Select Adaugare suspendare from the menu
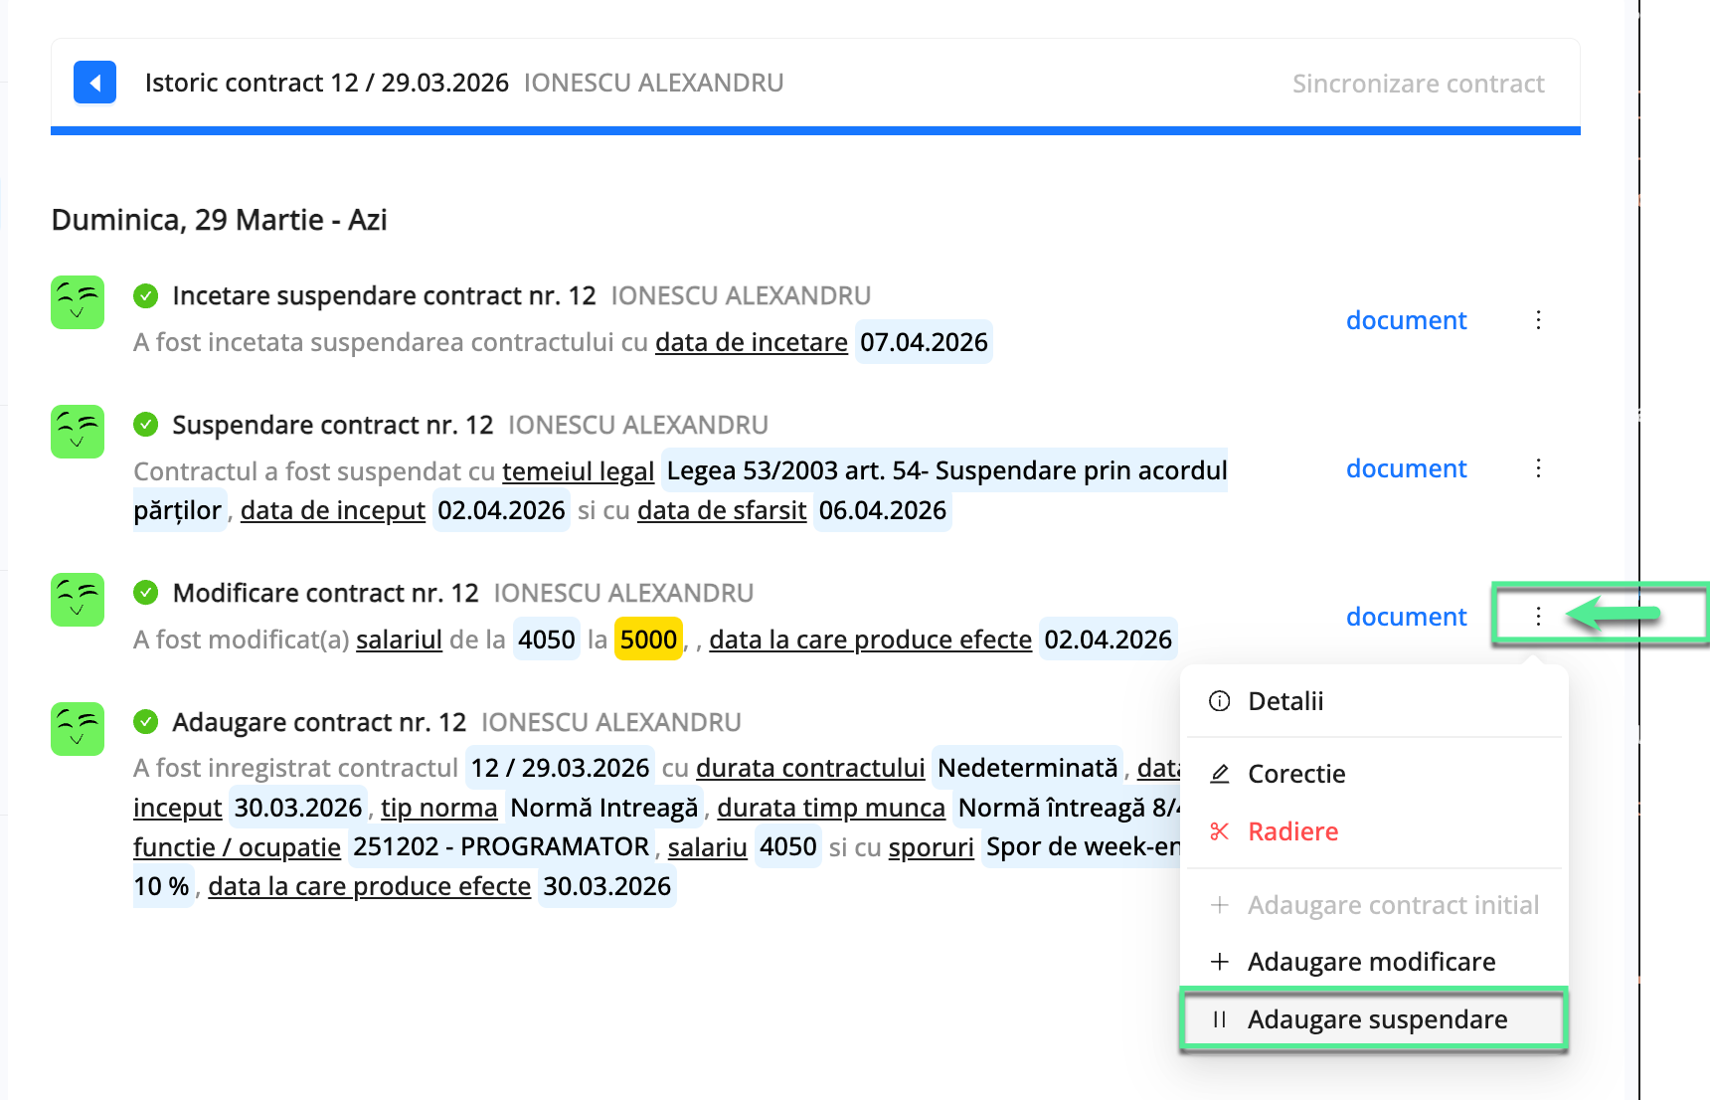Screen dimensions: 1710x1100 point(1378,1018)
